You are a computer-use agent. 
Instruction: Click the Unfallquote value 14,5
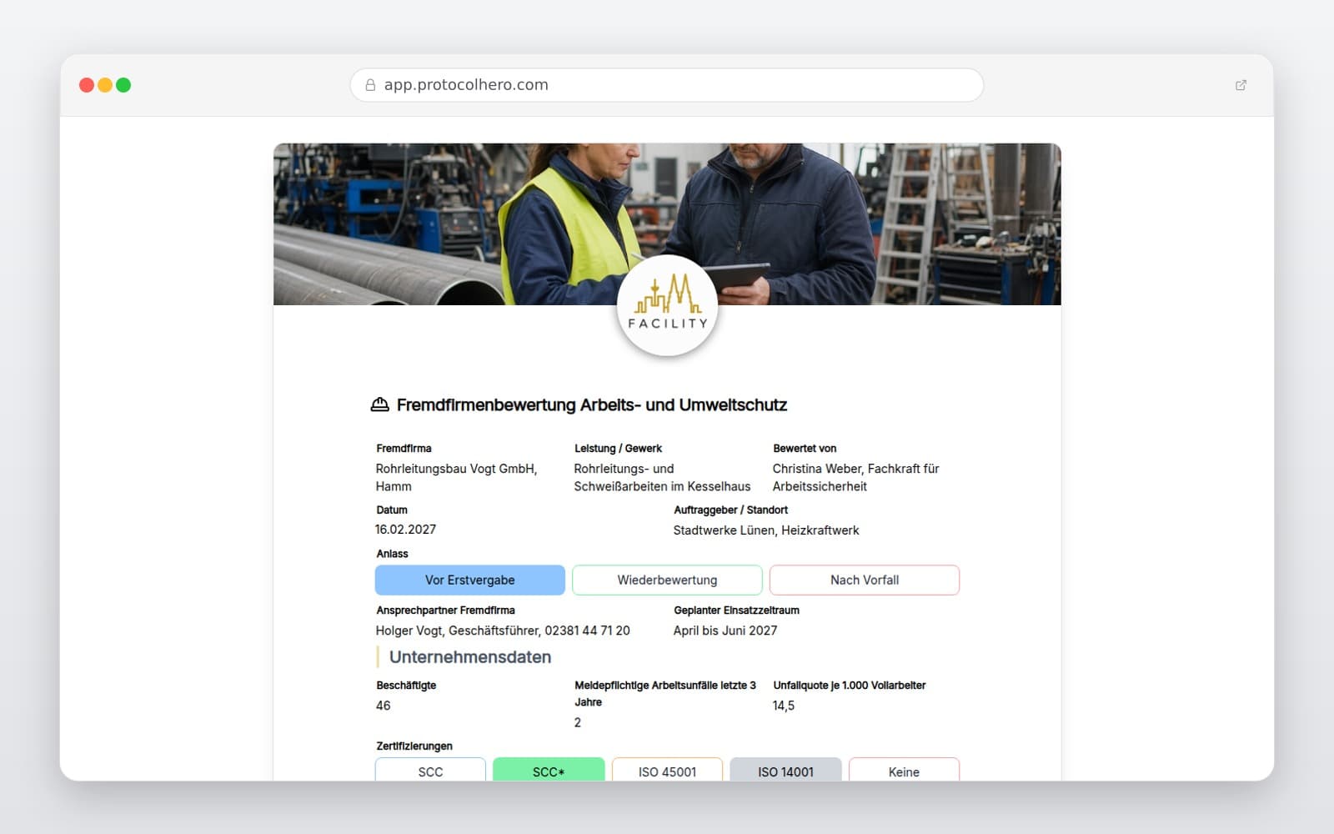click(784, 706)
